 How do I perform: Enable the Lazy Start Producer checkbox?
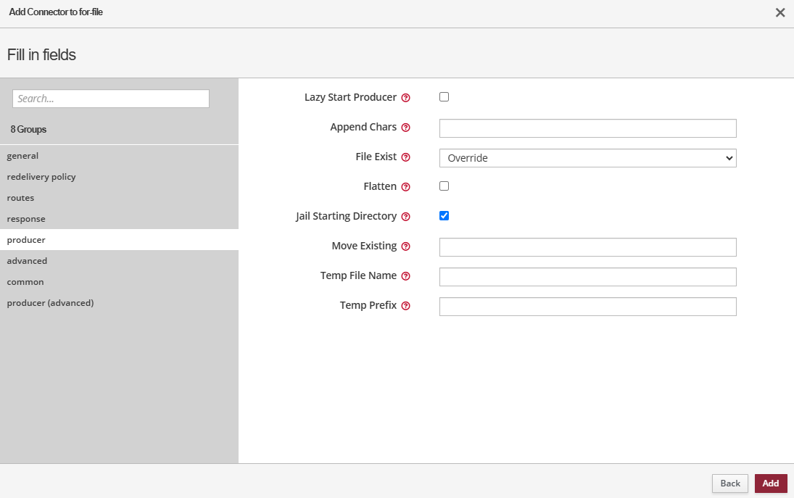pos(444,97)
